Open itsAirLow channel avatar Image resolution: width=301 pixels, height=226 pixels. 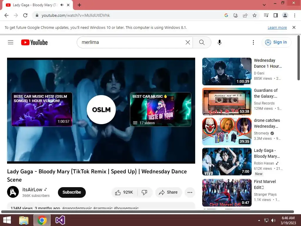pyautogui.click(x=13, y=192)
